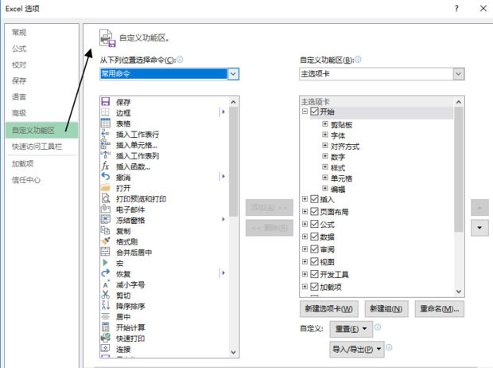Select the 保存 save icon in command list
The width and height of the screenshot is (493, 368).
tap(105, 102)
